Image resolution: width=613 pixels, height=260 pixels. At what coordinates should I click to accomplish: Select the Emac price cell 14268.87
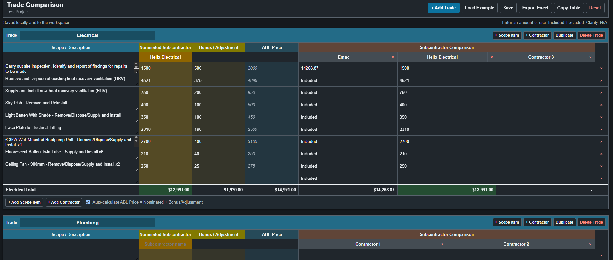point(348,68)
